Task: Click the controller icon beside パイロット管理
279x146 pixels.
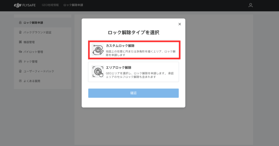Action: pos(20,52)
